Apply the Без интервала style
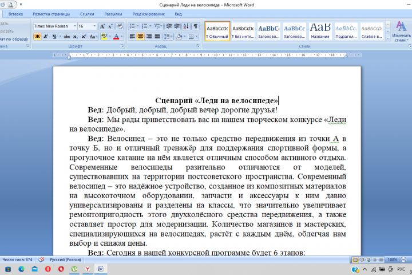Image resolution: width=412 pixels, height=275 pixels. (243, 32)
